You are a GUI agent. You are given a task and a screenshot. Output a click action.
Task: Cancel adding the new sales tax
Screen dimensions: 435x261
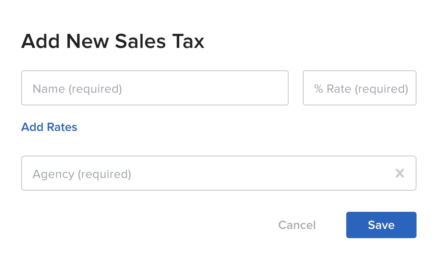[297, 225]
